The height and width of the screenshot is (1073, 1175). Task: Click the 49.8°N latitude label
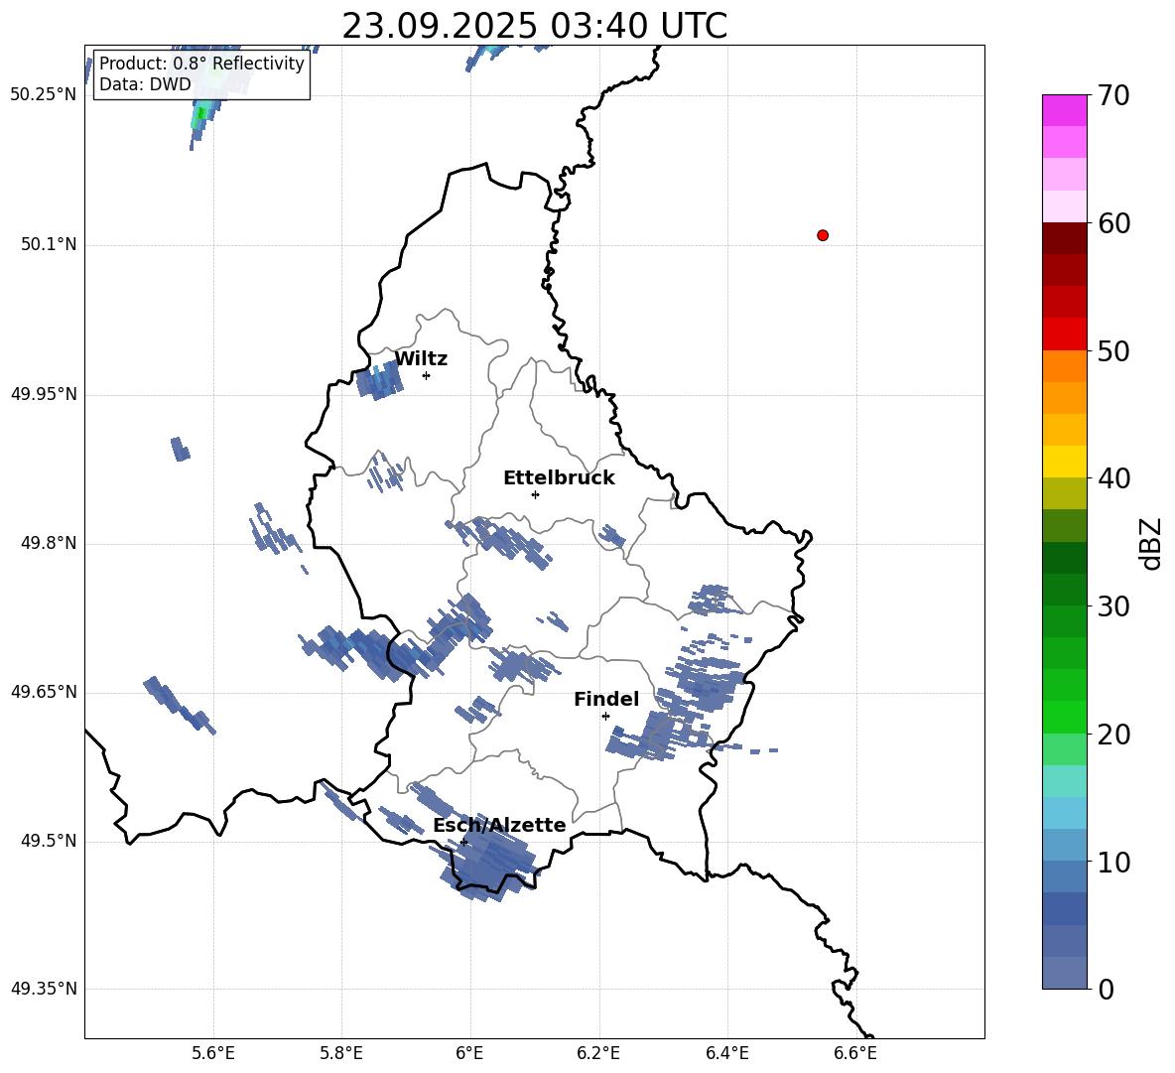pos(49,543)
